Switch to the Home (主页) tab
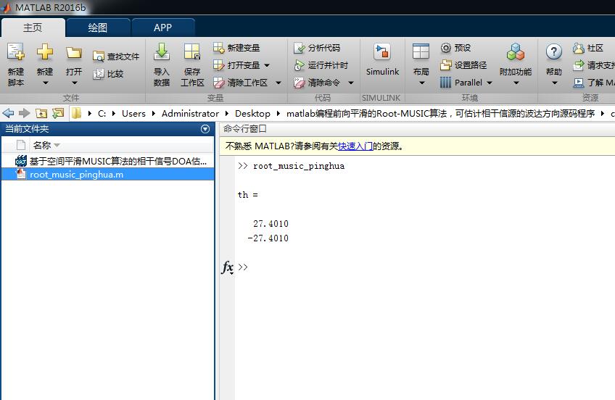 (33, 28)
